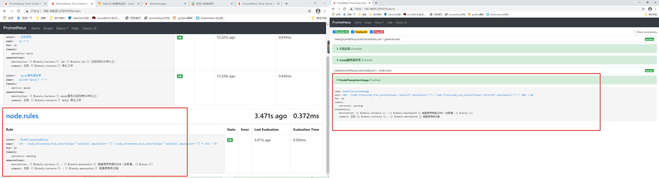
Task: Open profile avatar icon in alerts window
Action: 650,9
